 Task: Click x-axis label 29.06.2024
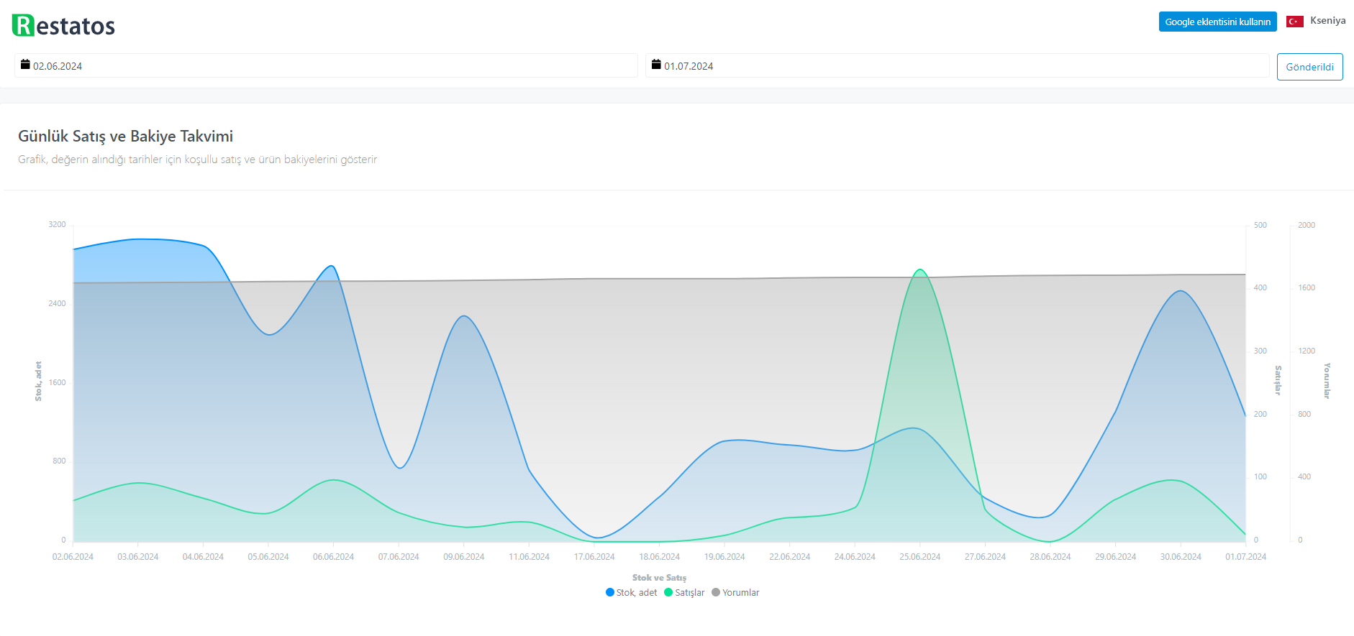click(1116, 557)
